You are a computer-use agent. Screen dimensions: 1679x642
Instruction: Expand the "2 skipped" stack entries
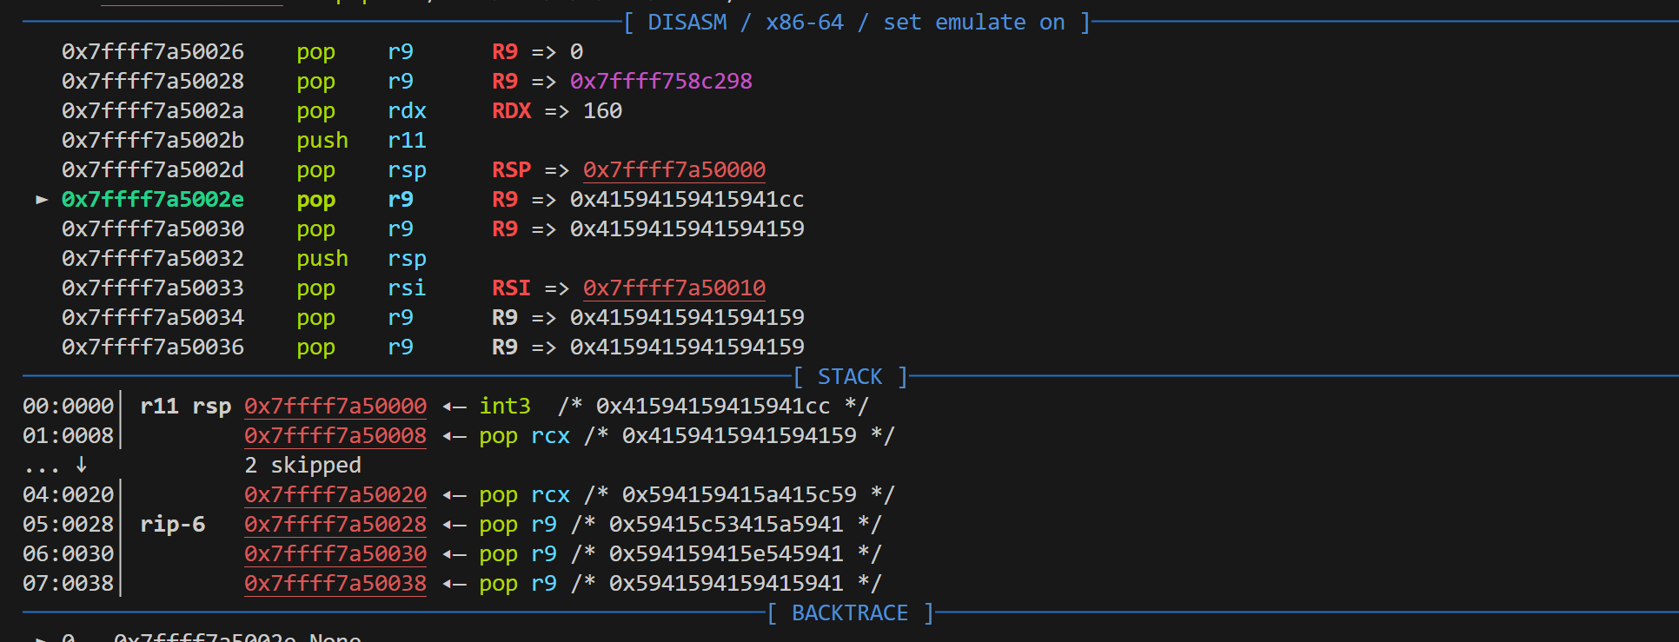click(302, 466)
